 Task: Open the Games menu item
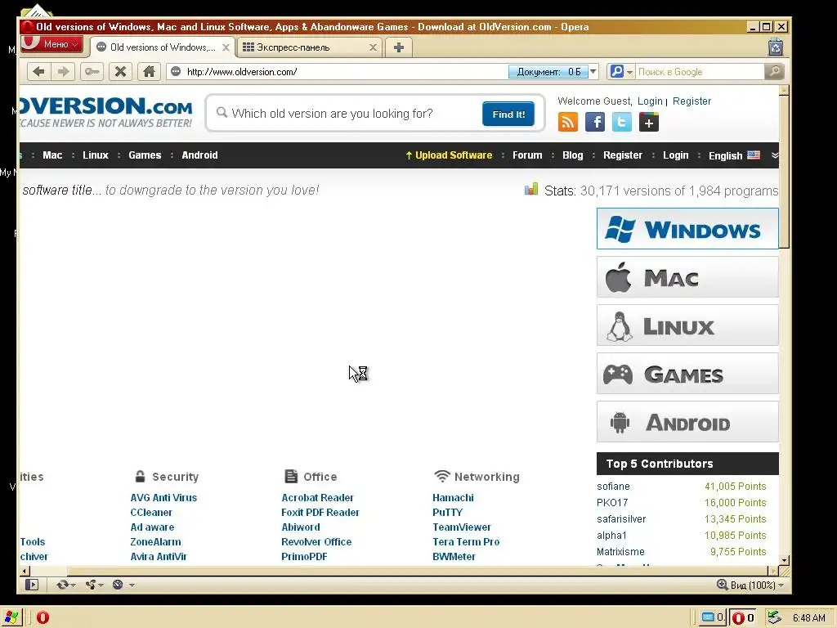point(145,155)
